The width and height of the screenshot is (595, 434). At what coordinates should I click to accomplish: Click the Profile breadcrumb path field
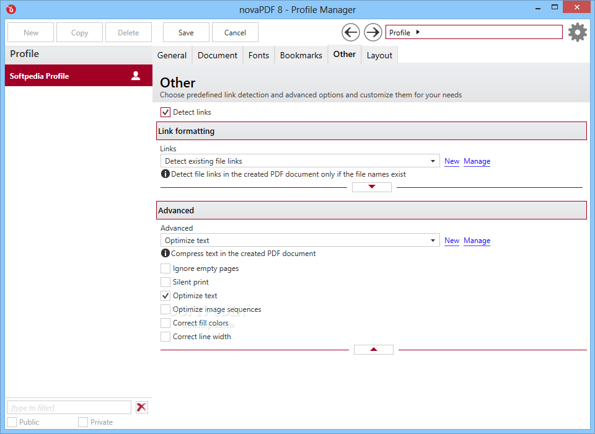[x=474, y=32]
